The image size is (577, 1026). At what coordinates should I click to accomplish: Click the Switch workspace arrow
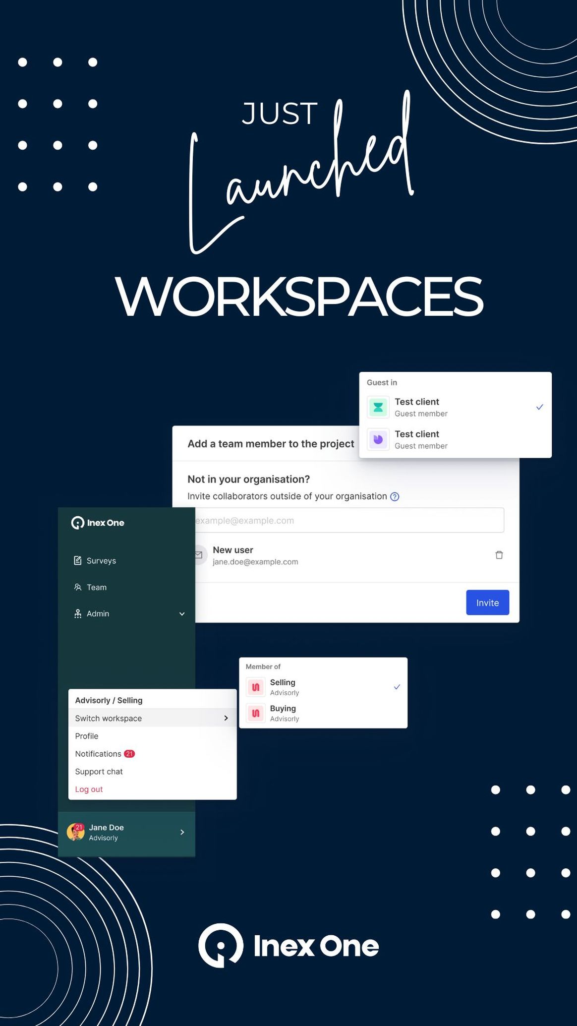(226, 718)
